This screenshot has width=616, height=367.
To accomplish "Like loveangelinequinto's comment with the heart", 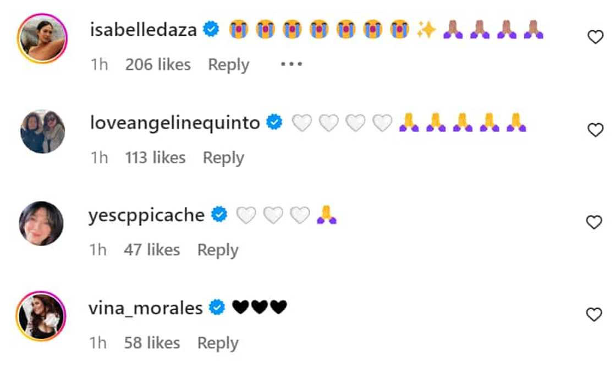I will tap(595, 130).
